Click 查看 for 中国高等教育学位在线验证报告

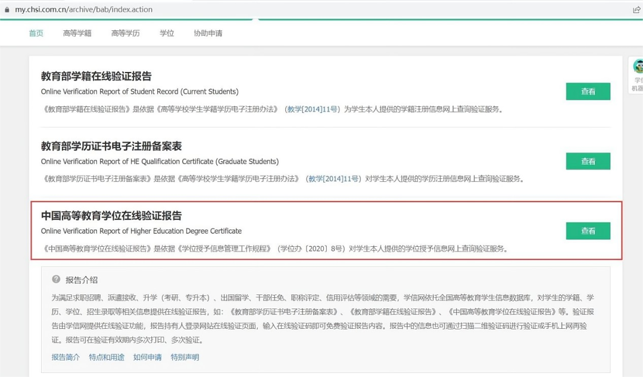[588, 231]
